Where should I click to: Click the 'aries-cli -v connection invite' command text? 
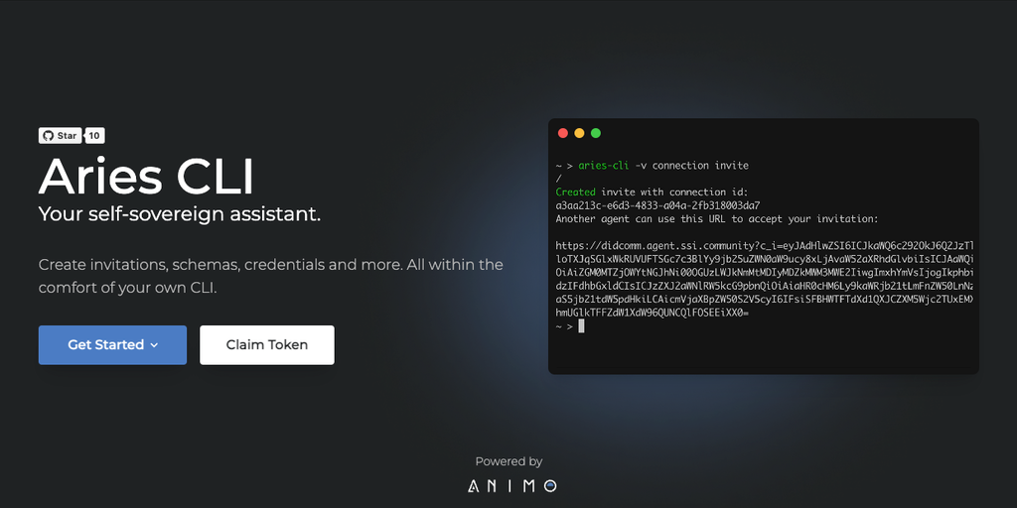click(663, 166)
